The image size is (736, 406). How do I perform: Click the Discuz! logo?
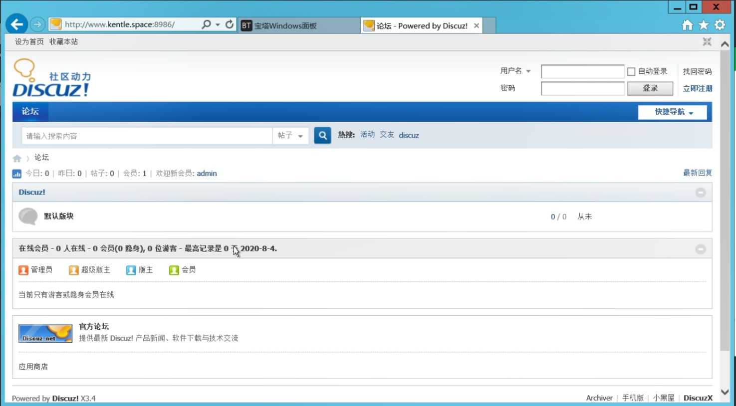pyautogui.click(x=52, y=78)
